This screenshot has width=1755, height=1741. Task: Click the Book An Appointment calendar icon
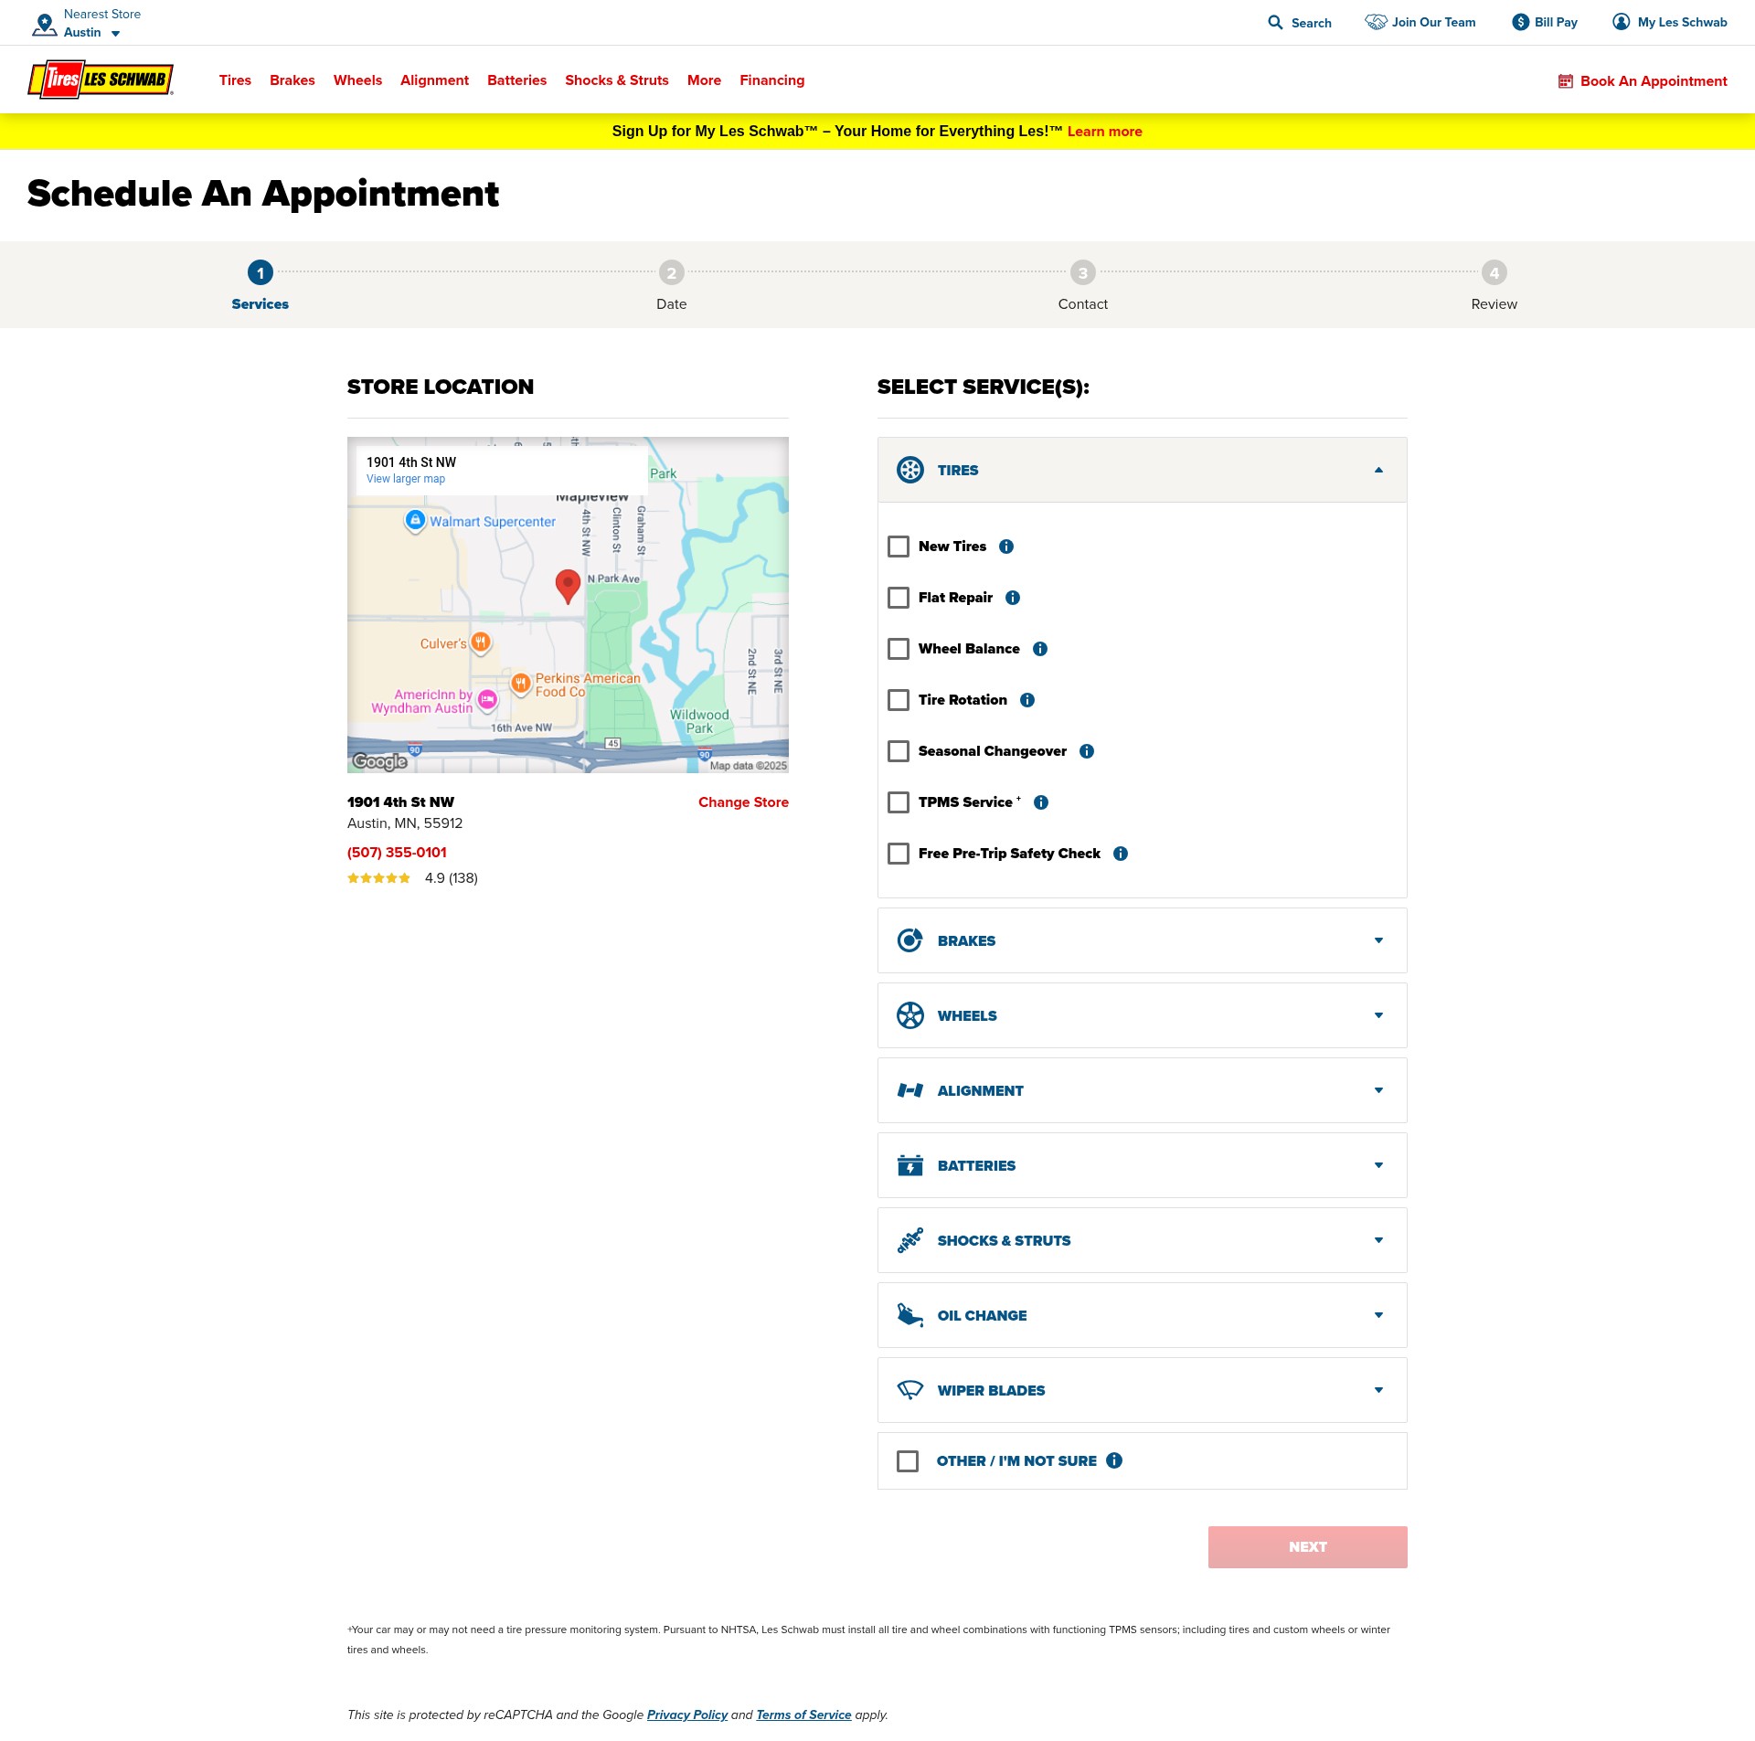click(x=1566, y=81)
